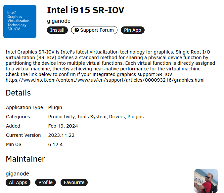Click the Intel i915 SR-IOV title

[86, 10]
